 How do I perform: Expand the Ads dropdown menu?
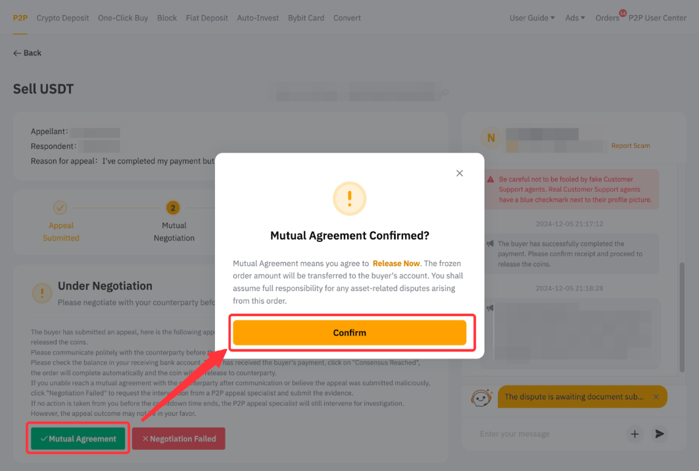click(x=575, y=18)
